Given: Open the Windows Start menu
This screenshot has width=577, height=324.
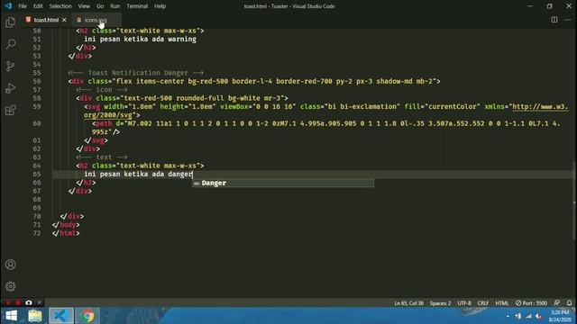Looking at the screenshot, I should point(11,316).
